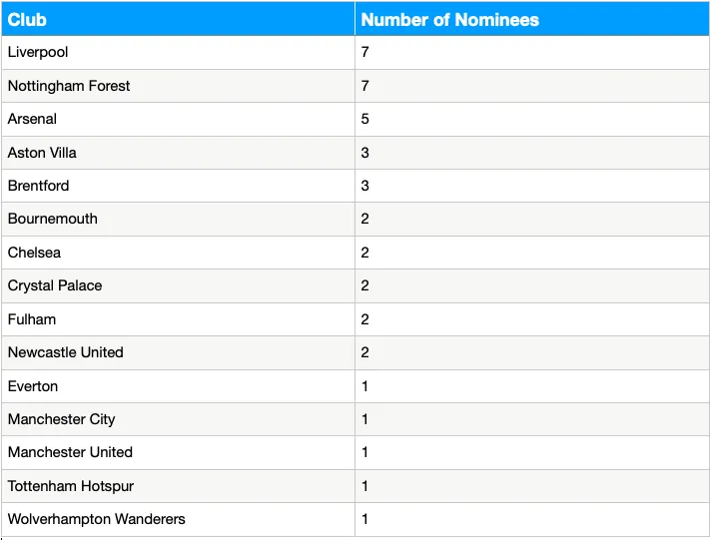Screen dimensions: 711x540
Task: Click the Number of Nominees column header
Action: (x=449, y=19)
